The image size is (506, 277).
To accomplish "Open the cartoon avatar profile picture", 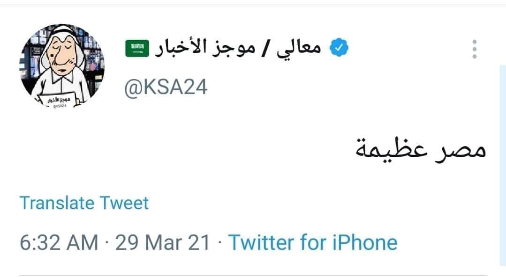I will pyautogui.click(x=62, y=66).
